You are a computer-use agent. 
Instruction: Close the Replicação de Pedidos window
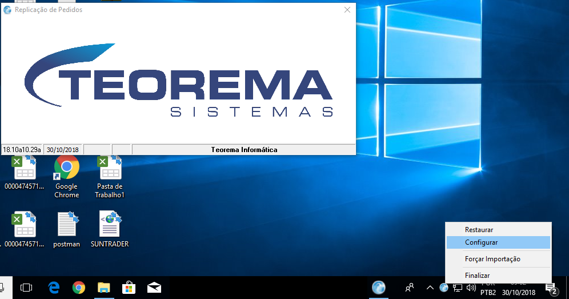(347, 10)
